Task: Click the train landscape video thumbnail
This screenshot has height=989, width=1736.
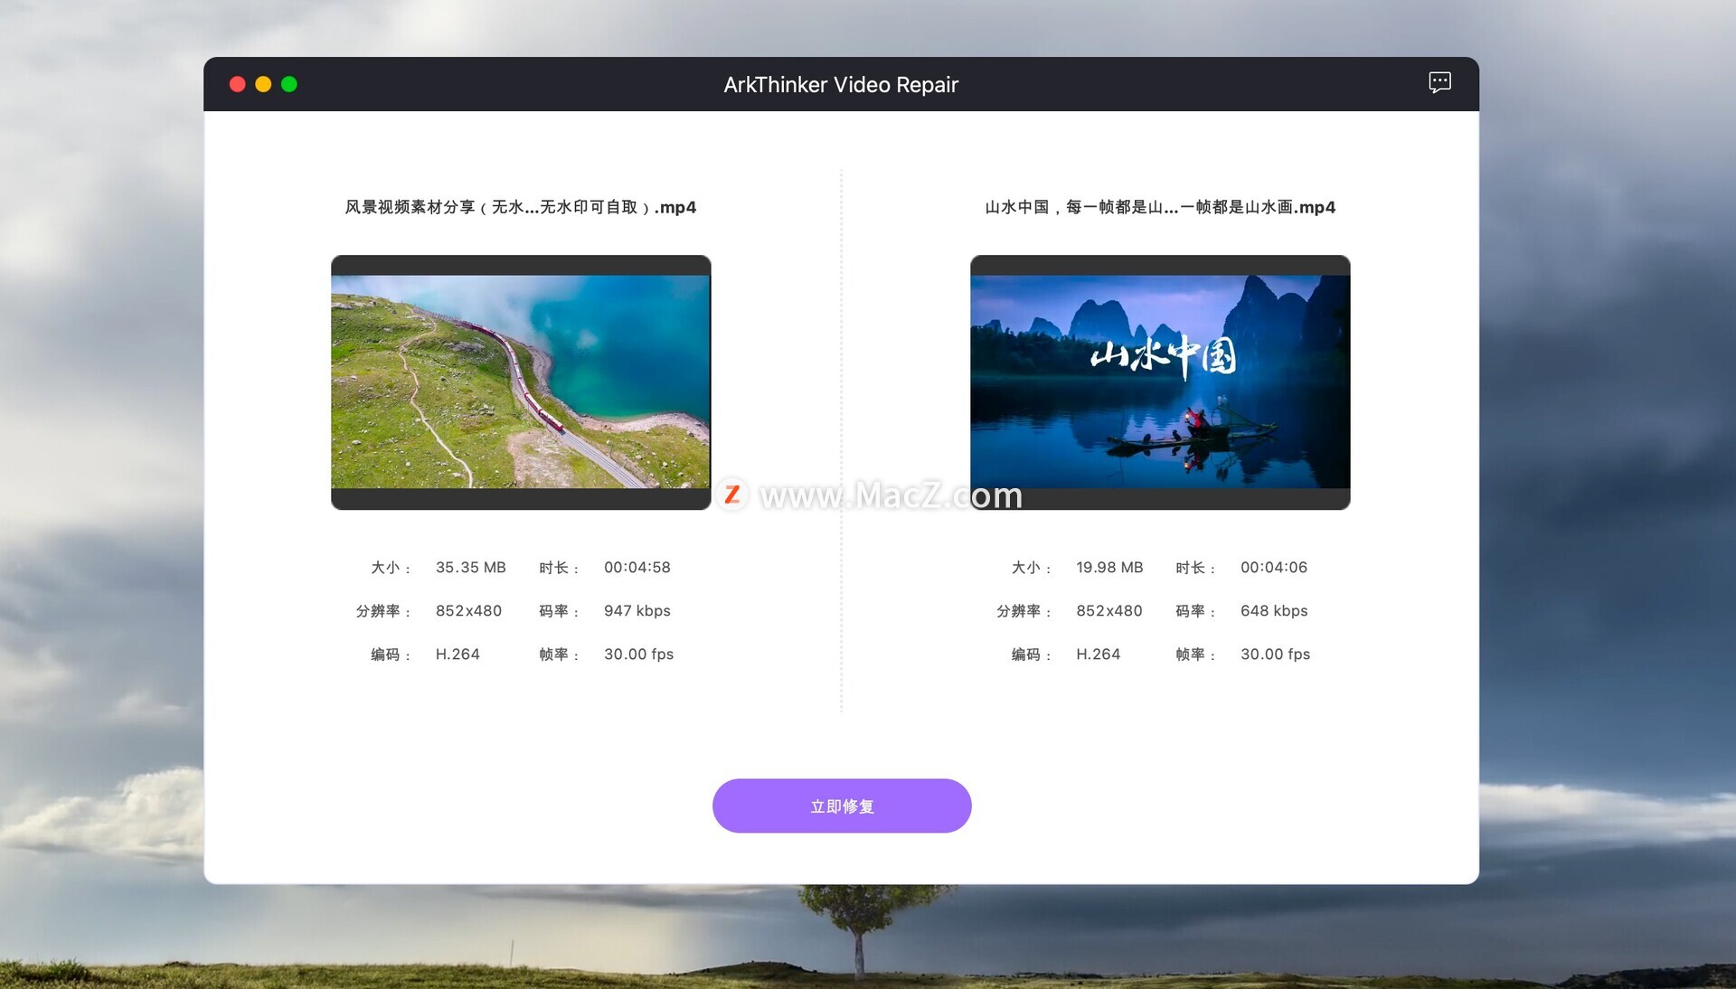Action: [x=521, y=381]
